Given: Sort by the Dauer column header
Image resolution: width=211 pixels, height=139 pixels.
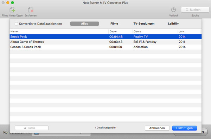Looking at the screenshot, I should point(121,32).
